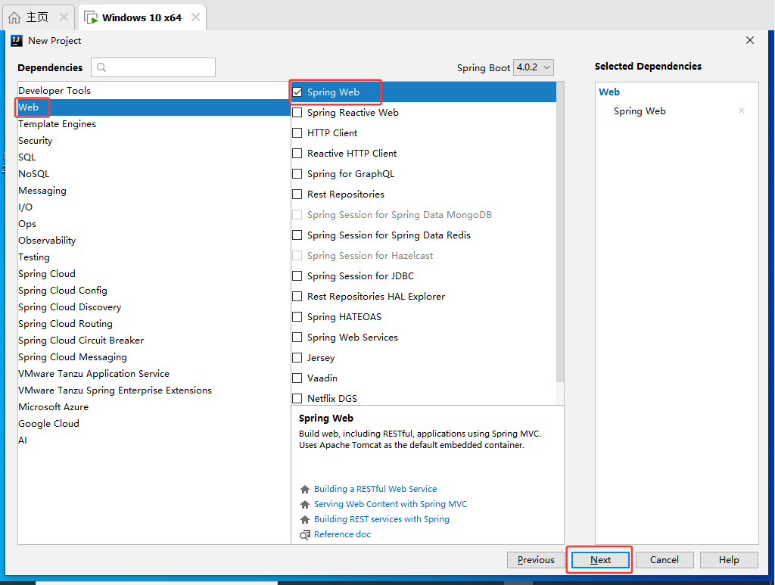
Task: Open Serving Web Content with Spring MVC link
Action: 391,505
